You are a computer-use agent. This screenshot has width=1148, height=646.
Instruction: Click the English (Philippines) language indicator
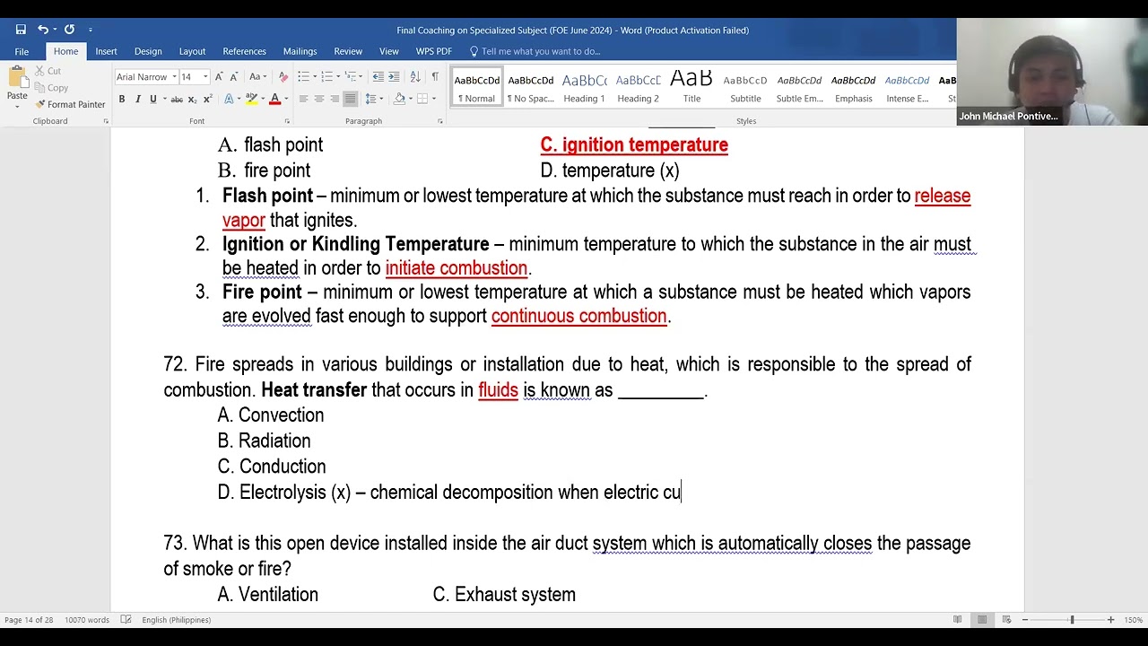(x=177, y=620)
